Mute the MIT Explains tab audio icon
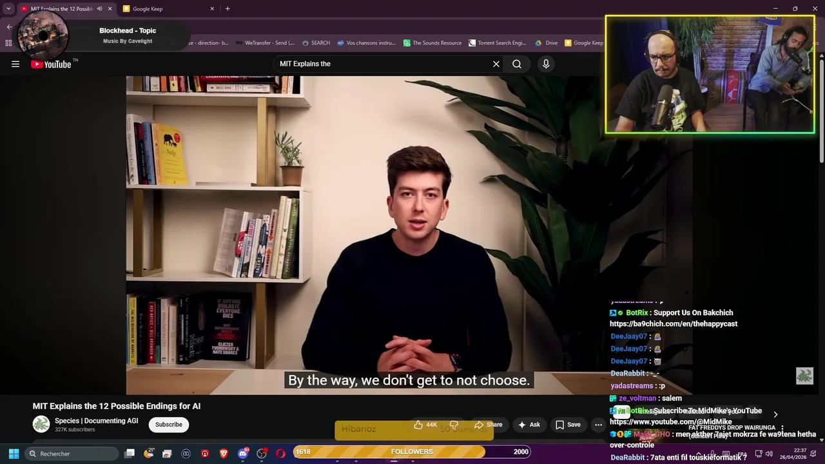Viewport: 825px width, 464px height. [x=99, y=8]
